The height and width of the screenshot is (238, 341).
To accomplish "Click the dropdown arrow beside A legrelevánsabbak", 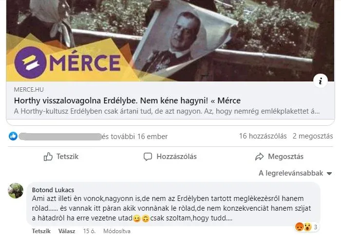I will [329, 174].
